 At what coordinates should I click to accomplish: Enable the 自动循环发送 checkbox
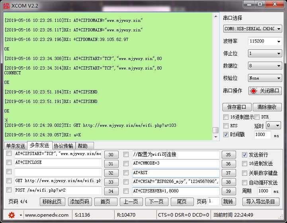coord(244,182)
